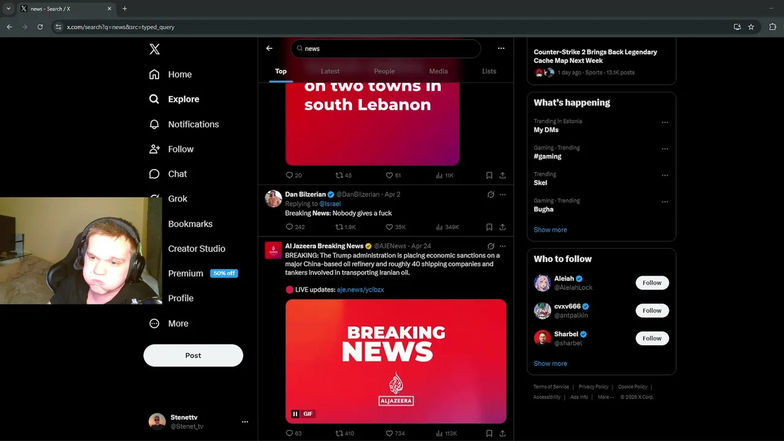Viewport: 784px width, 441px height.
Task: Click the Explore magnifier icon
Action: click(154, 99)
